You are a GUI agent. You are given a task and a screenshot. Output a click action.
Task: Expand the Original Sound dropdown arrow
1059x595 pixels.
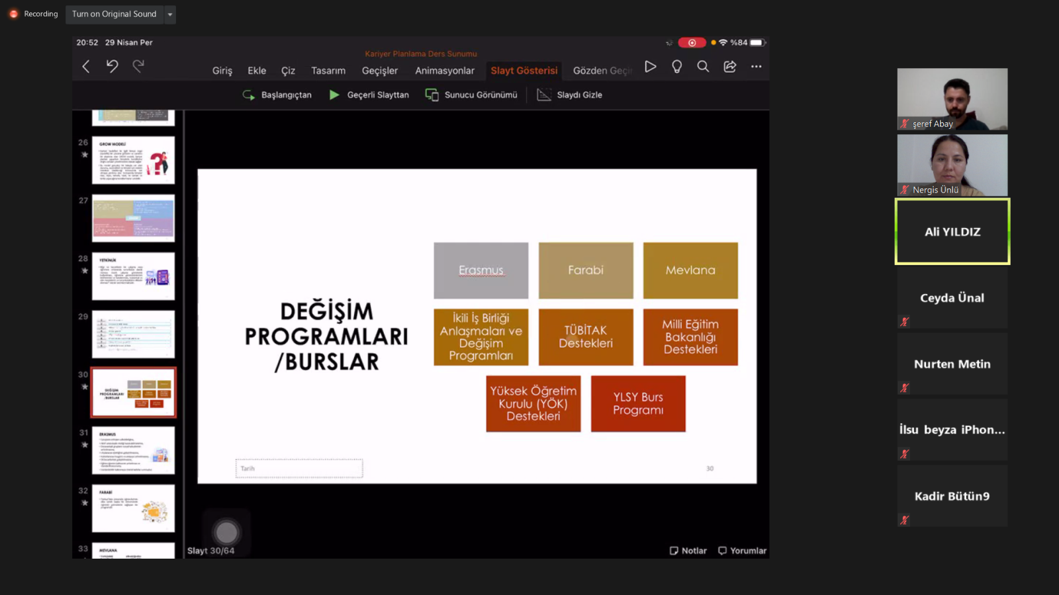pos(170,14)
